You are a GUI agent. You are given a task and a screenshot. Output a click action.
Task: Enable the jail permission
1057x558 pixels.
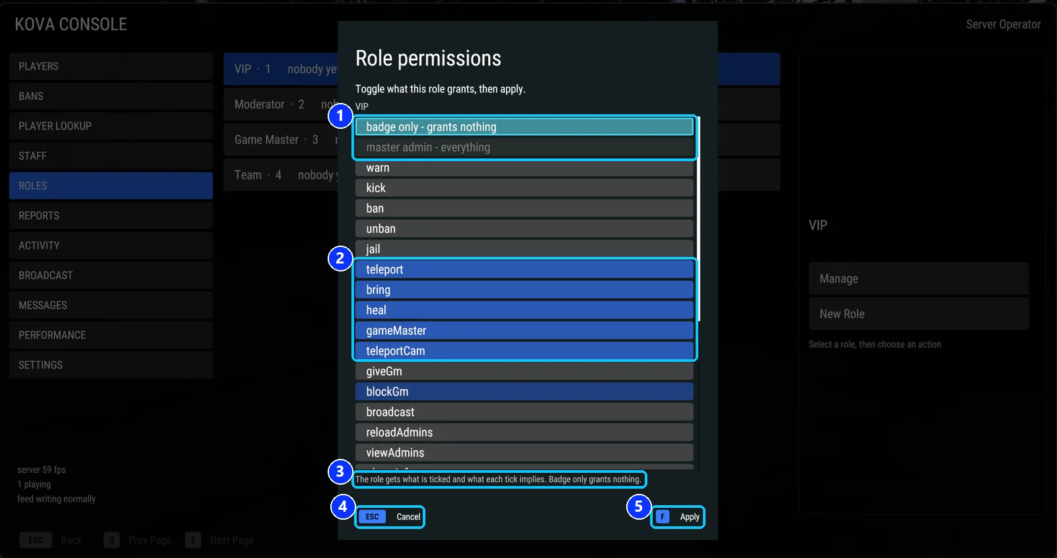point(524,249)
